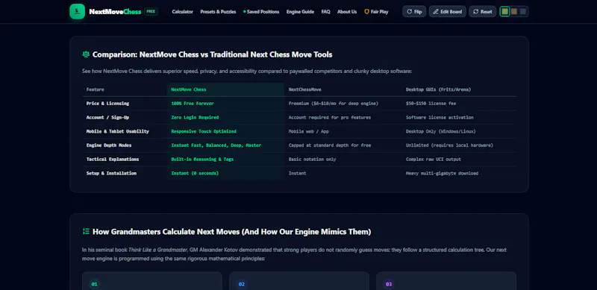Click Instant (0 seconds) cell

coord(195,173)
